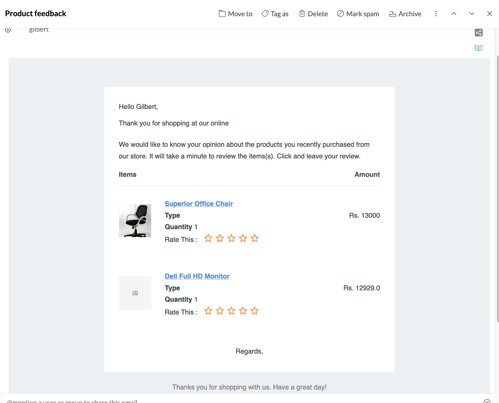Give the Dell monitor three stars
This screenshot has height=403, width=499.
pos(231,311)
